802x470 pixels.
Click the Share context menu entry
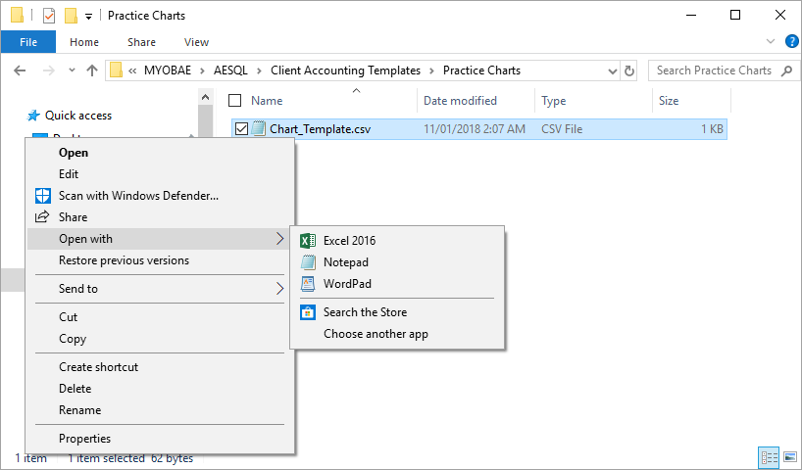[x=73, y=217]
